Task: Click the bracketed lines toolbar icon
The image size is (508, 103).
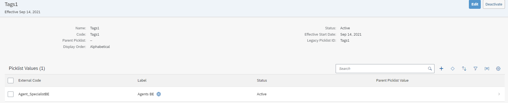Action: 487,69
